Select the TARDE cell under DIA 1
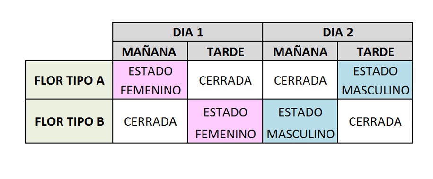The height and width of the screenshot is (179, 433). (x=225, y=51)
